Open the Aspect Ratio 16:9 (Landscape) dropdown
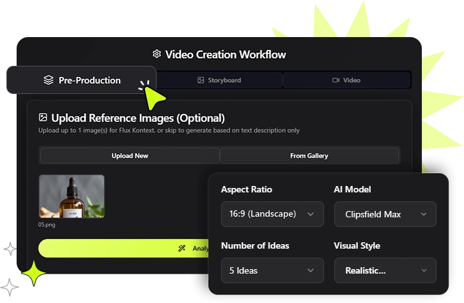464x303 pixels. (272, 214)
